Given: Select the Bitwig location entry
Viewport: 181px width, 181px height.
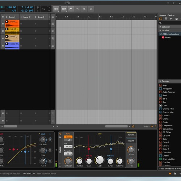Looking at the screenshot, I should (166, 37).
